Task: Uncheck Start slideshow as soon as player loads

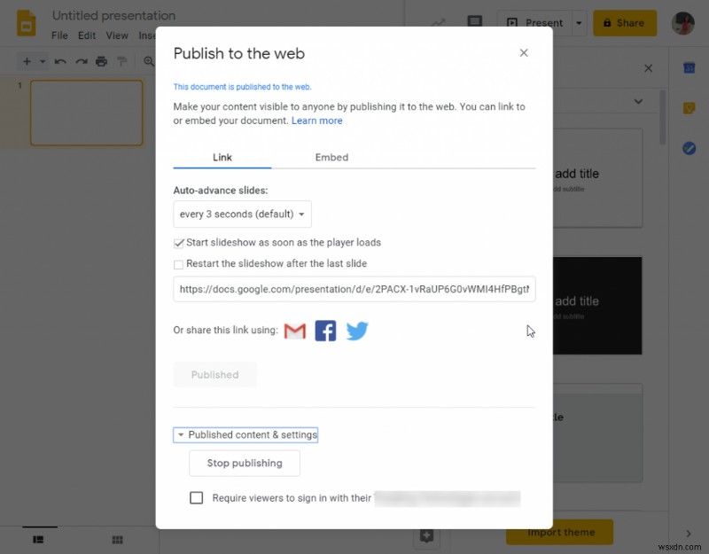Action: coord(179,242)
